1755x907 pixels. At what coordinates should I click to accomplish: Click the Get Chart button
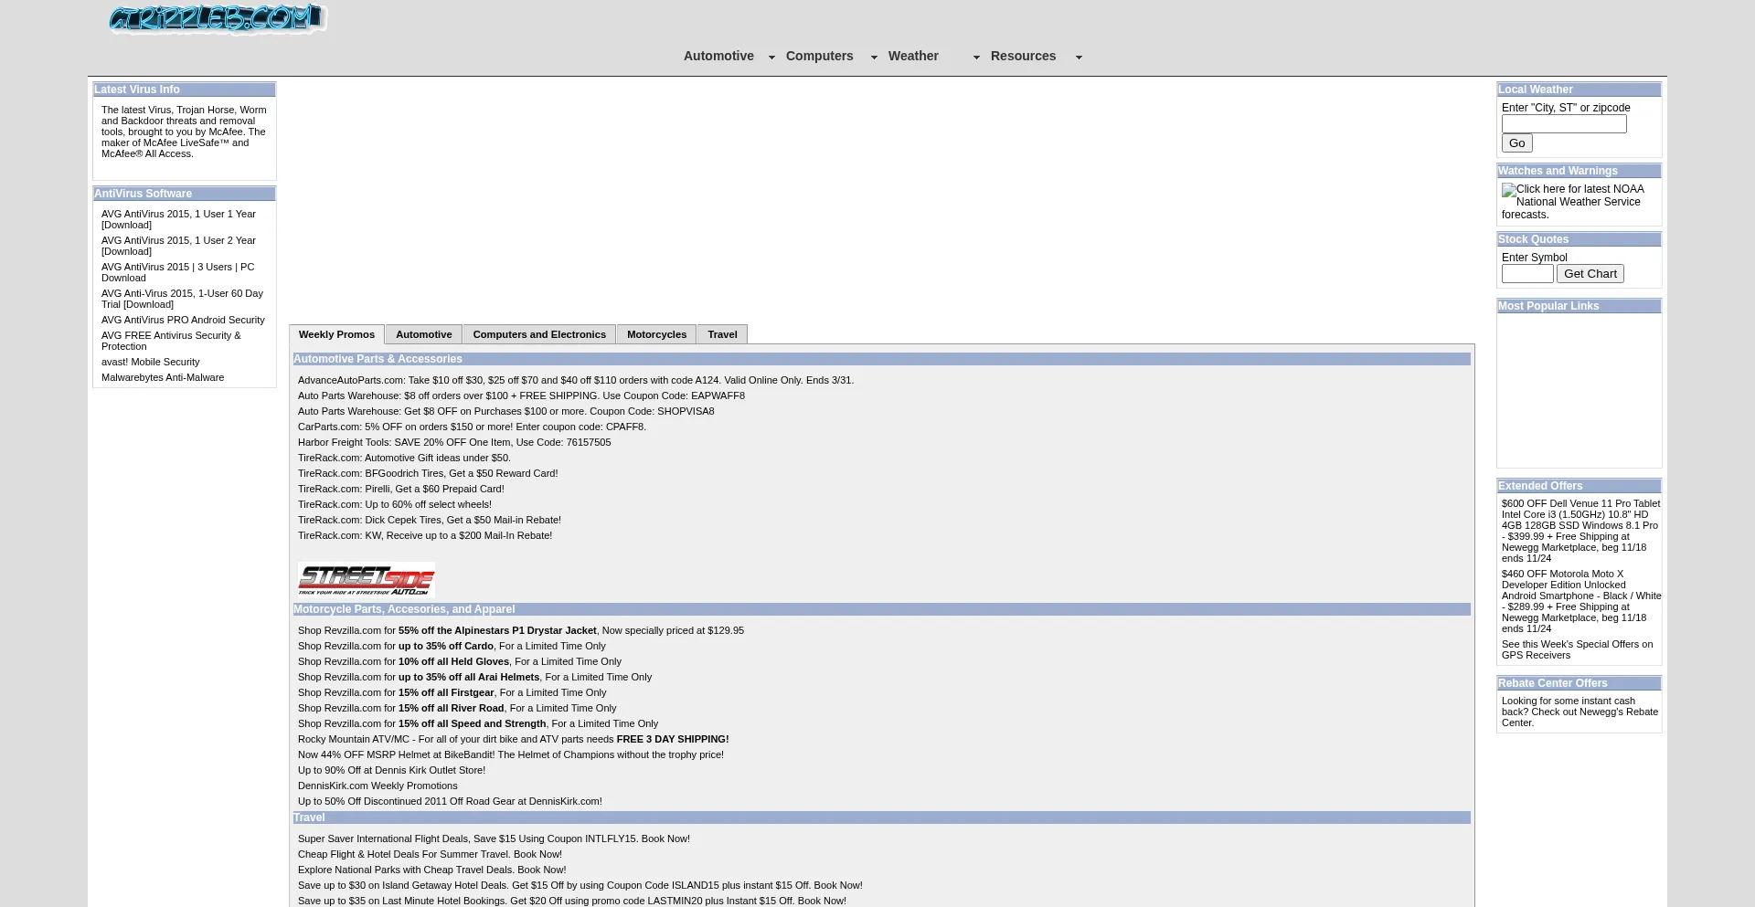1590,274
